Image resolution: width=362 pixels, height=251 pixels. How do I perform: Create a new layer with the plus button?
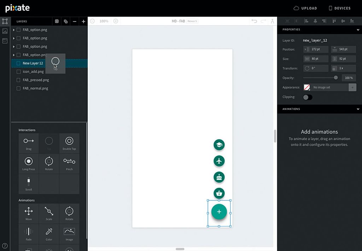click(83, 21)
